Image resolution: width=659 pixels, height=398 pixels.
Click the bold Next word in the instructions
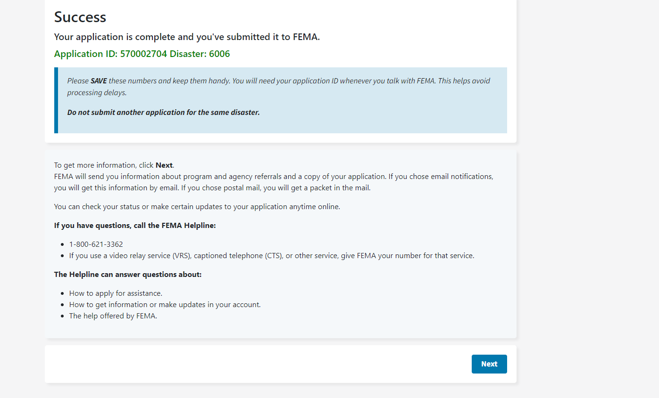pyautogui.click(x=164, y=165)
